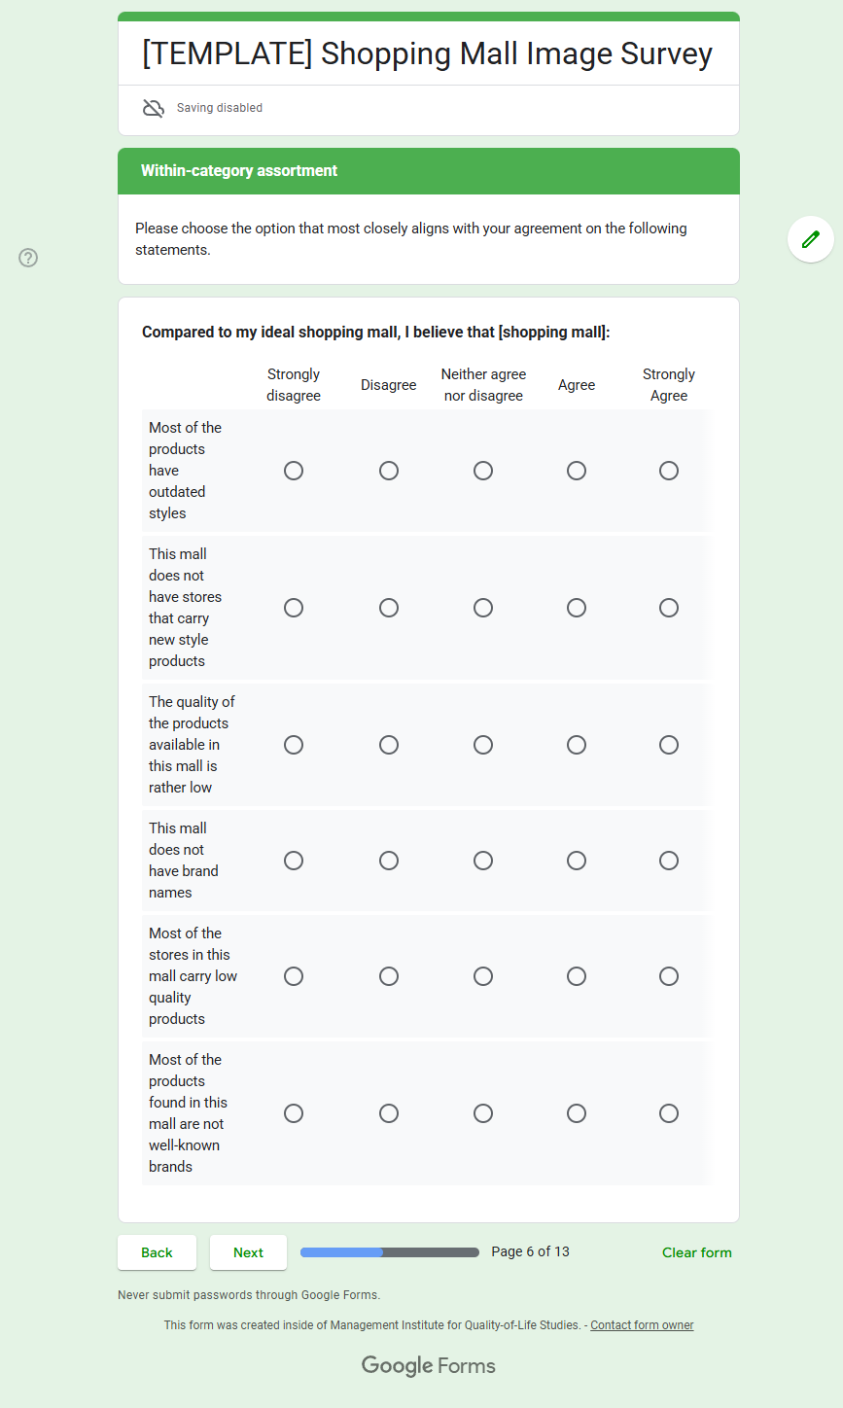The height and width of the screenshot is (1408, 843).
Task: Click the pencil edit form icon
Action: pos(810,239)
